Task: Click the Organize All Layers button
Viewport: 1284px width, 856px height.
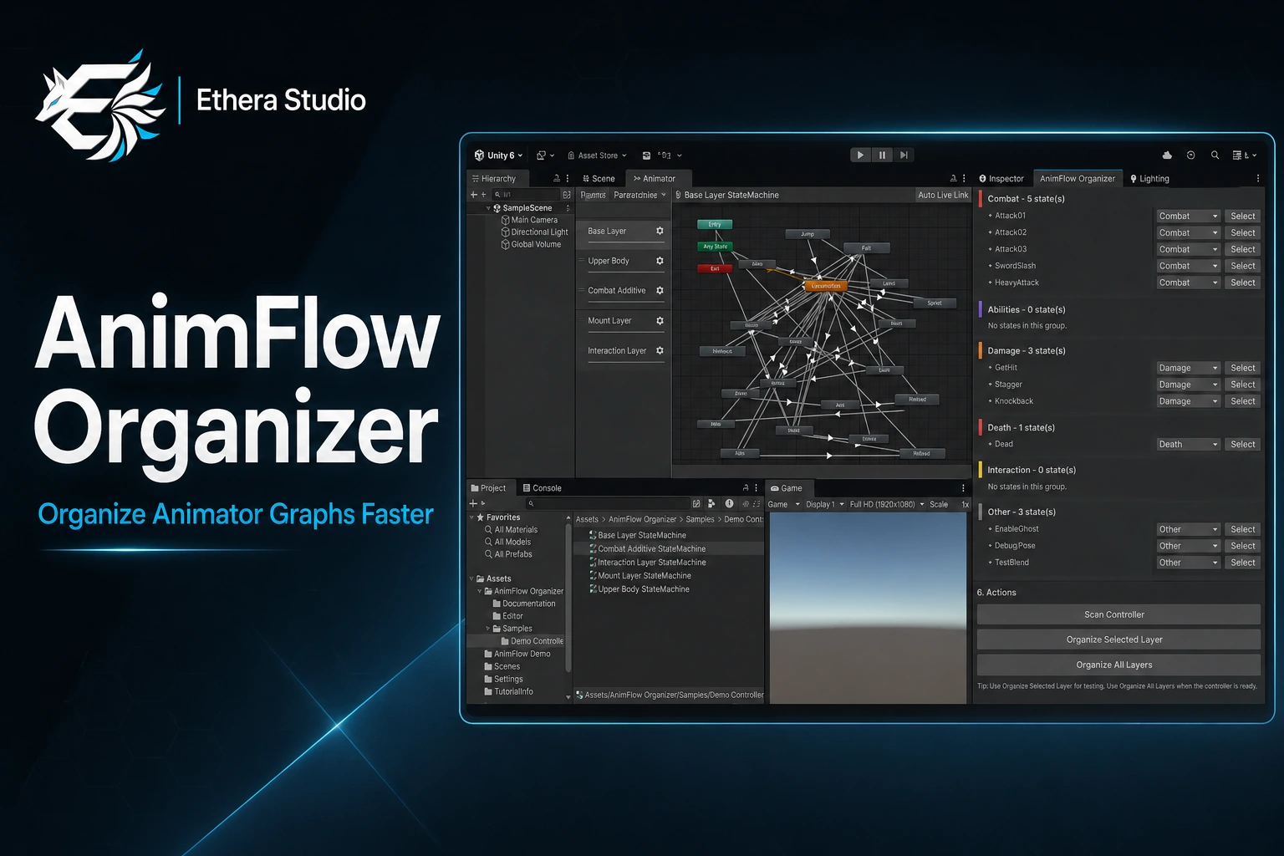Action: pyautogui.click(x=1118, y=665)
